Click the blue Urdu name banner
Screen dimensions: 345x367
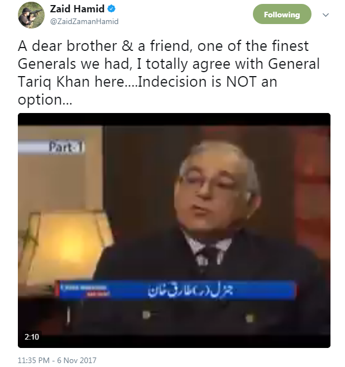coord(176,290)
